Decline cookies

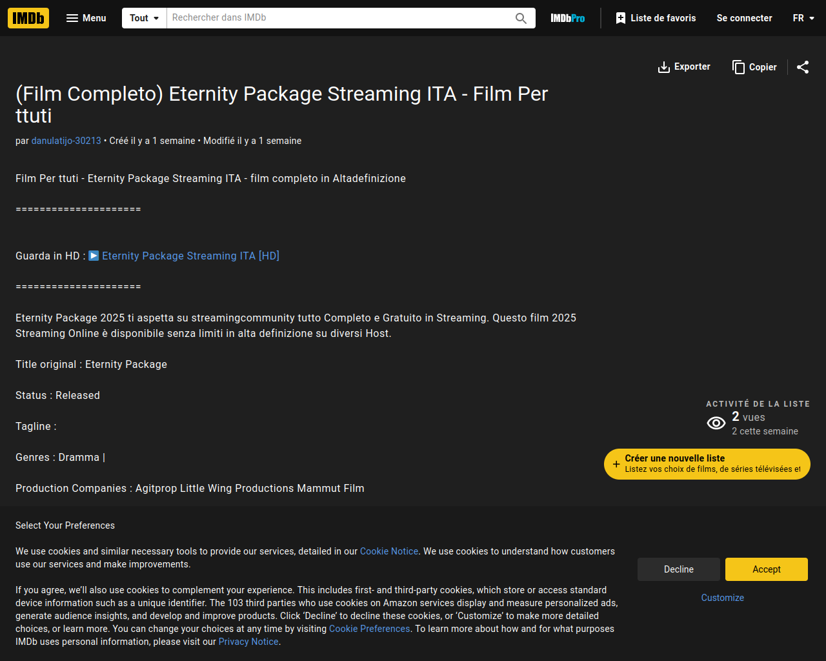pyautogui.click(x=679, y=569)
